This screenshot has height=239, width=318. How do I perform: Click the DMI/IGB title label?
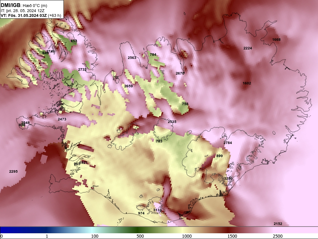tap(10, 5)
